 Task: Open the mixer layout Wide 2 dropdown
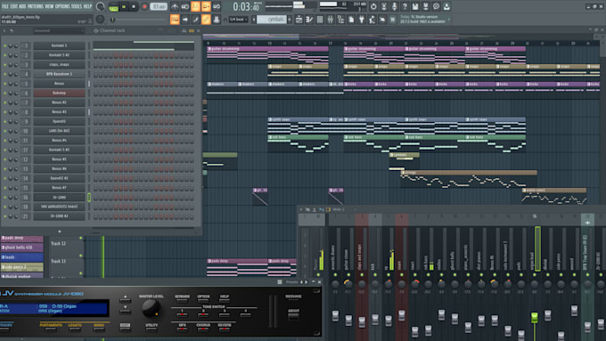click(x=339, y=210)
